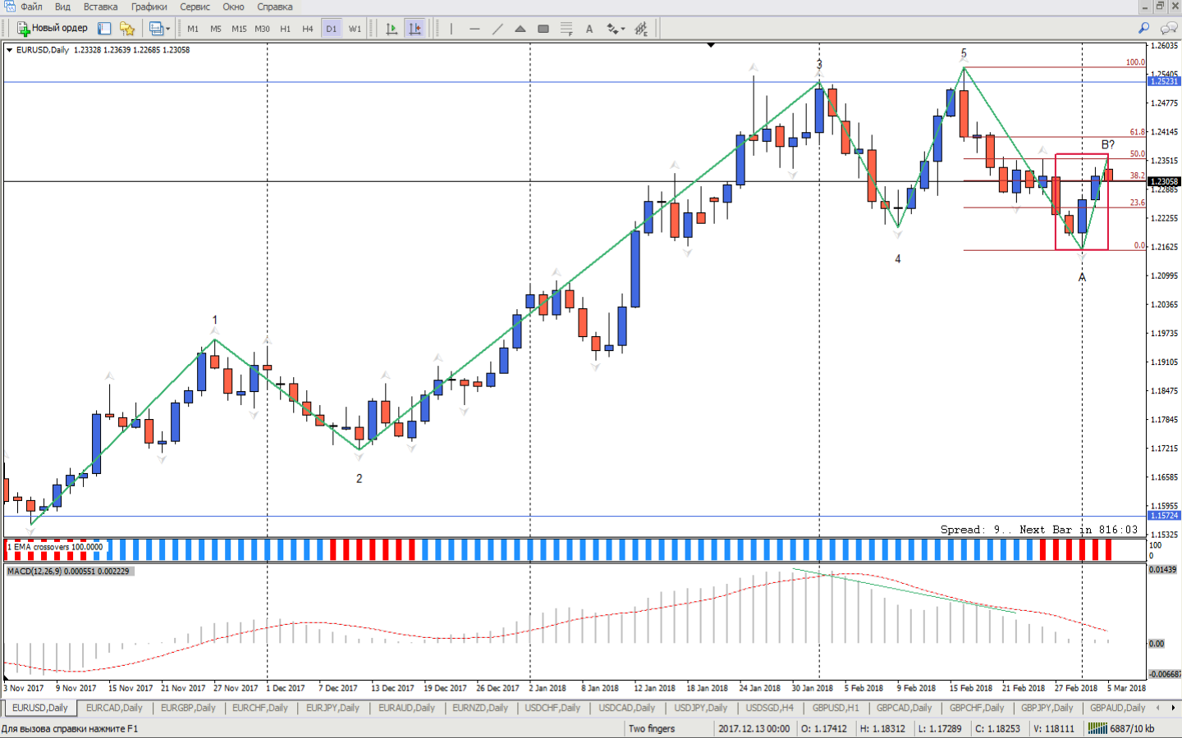
Task: Open the chat bubbles icon
Action: point(1169,28)
